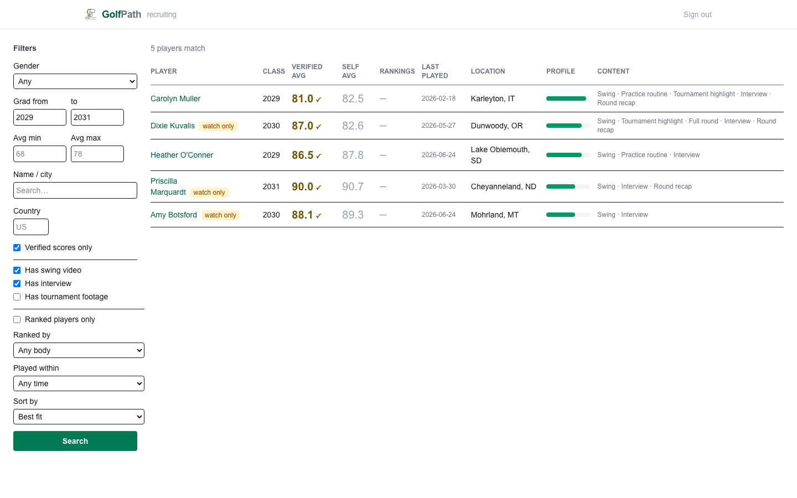Enable Ranked players only checkbox
Viewport: 797px width, 498px height.
click(x=17, y=320)
